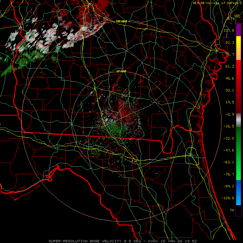Click the -94.2 velocity scale value
Screen dimensions: 243x243
(229, 186)
